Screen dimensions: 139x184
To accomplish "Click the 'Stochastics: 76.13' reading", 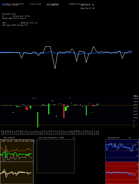I will (x=9, y=14).
